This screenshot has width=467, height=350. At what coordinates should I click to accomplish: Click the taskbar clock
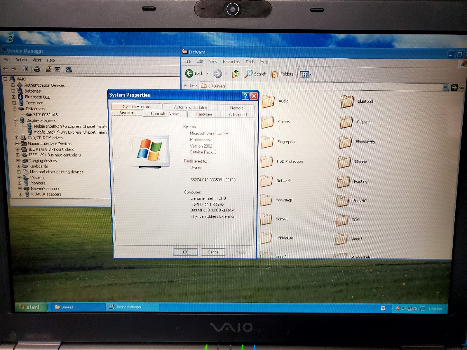pos(435,309)
